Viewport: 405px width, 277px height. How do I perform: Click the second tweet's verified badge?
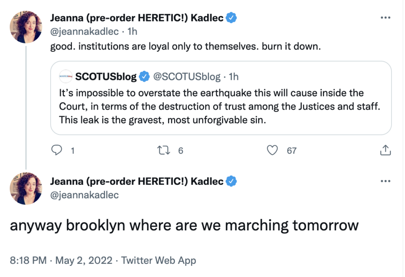pyautogui.click(x=231, y=181)
